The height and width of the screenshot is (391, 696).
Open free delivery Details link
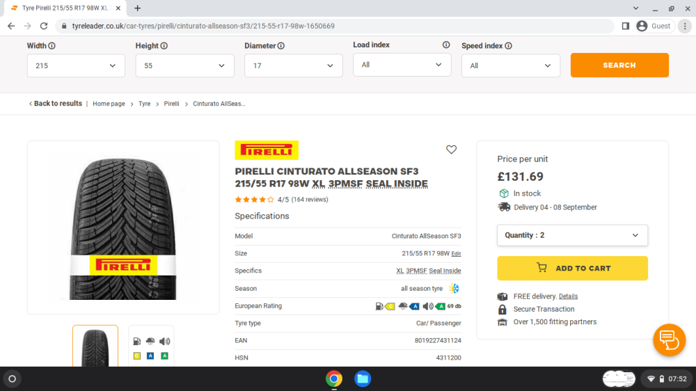point(568,296)
